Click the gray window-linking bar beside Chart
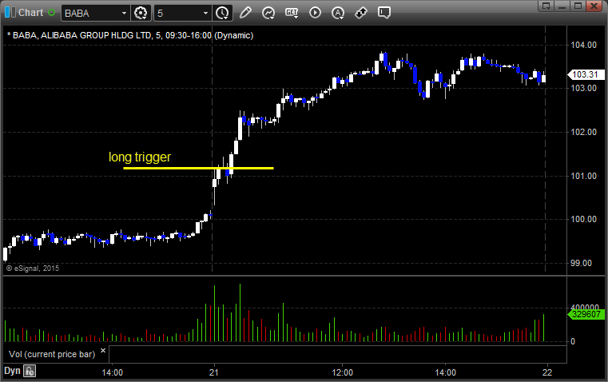Screen dimensions: 608x382 (x=14, y=13)
